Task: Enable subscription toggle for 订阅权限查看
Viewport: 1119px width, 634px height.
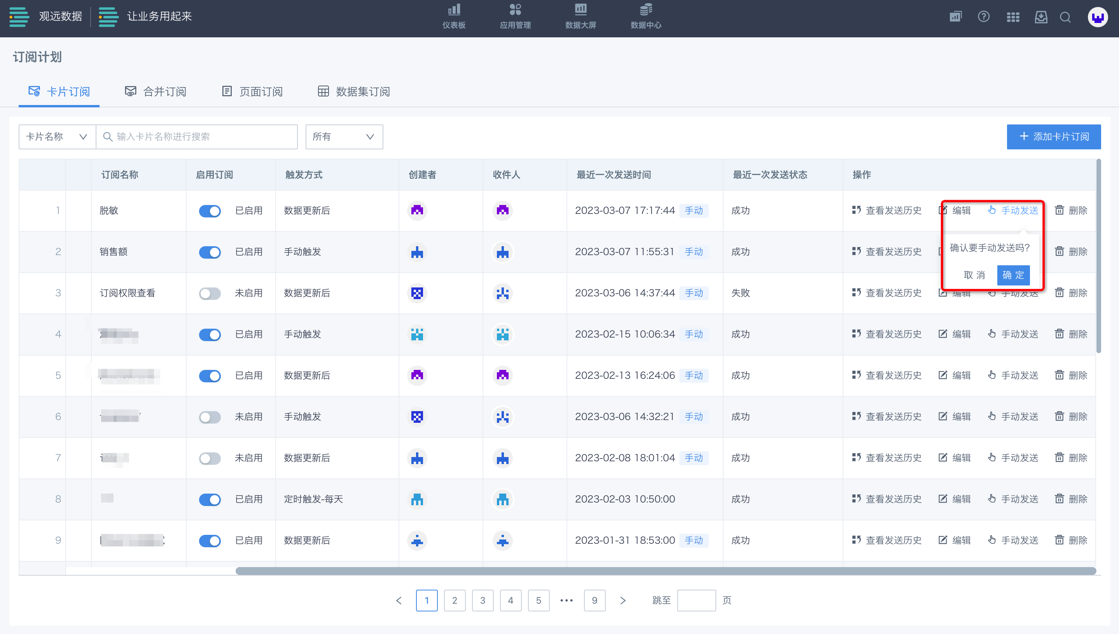Action: (210, 294)
